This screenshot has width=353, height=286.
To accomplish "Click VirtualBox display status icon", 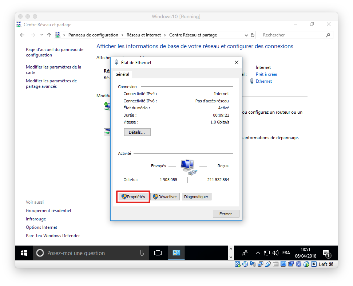I will point(283,264).
